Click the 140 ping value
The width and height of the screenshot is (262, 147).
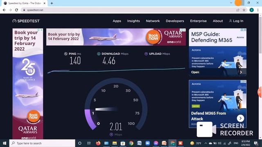pyautogui.click(x=75, y=61)
